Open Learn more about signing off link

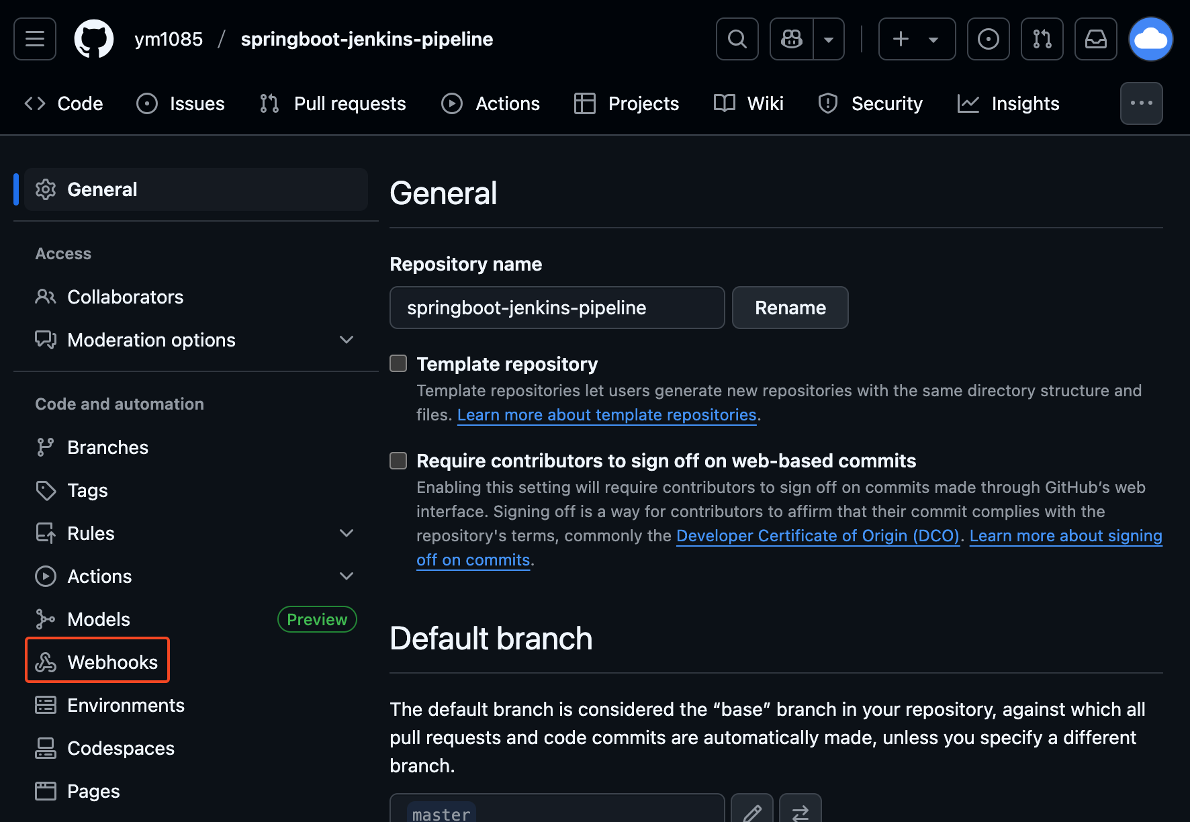coord(1066,536)
